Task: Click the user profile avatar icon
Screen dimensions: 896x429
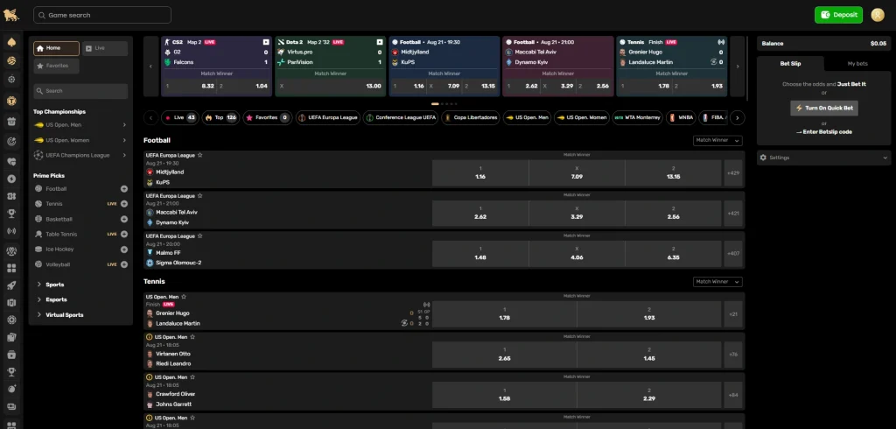Action: coord(878,15)
